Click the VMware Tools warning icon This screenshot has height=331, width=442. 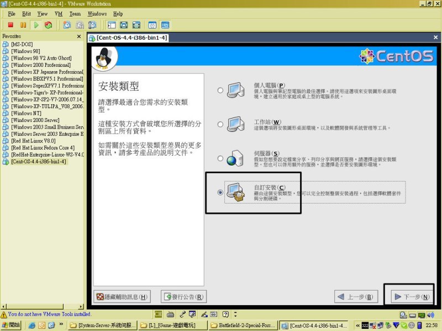coord(4,314)
